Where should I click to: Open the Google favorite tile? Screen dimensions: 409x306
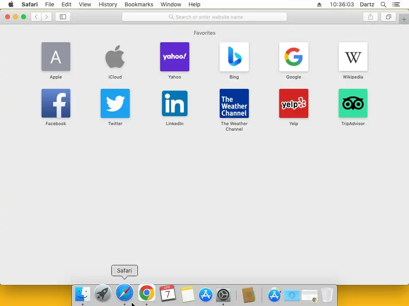click(294, 57)
